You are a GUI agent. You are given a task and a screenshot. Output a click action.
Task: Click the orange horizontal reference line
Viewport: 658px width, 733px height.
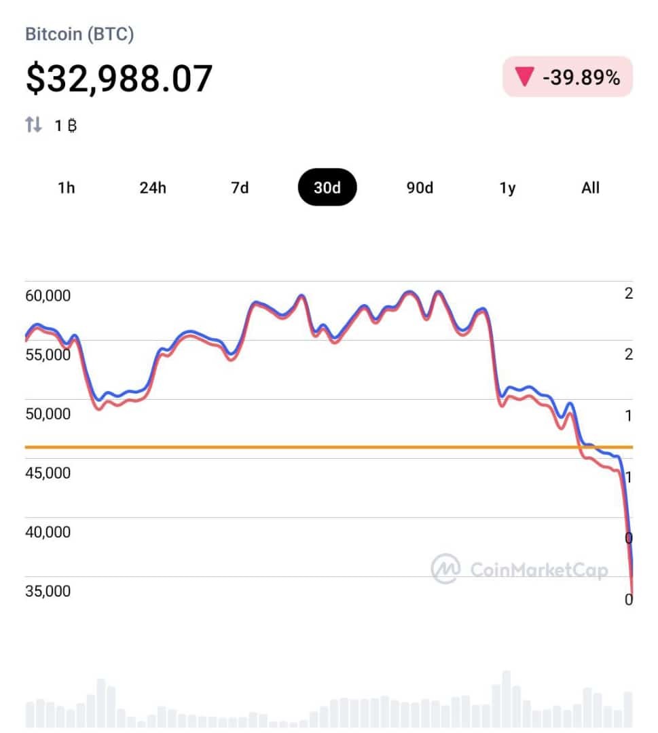(x=329, y=447)
